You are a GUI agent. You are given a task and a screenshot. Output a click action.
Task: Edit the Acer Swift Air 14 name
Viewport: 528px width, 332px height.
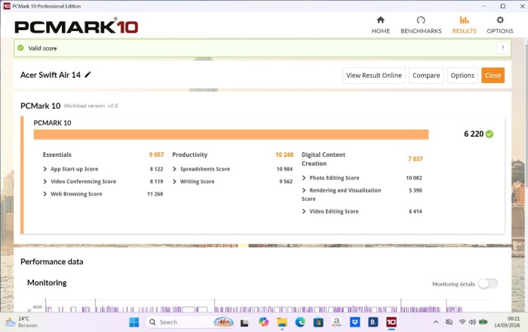tap(87, 75)
